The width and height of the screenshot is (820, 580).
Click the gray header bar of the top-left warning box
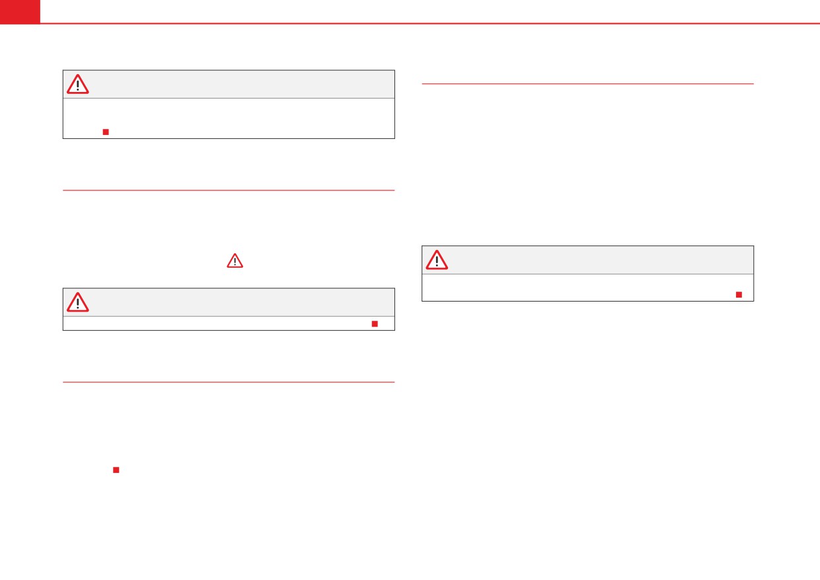pos(229,85)
